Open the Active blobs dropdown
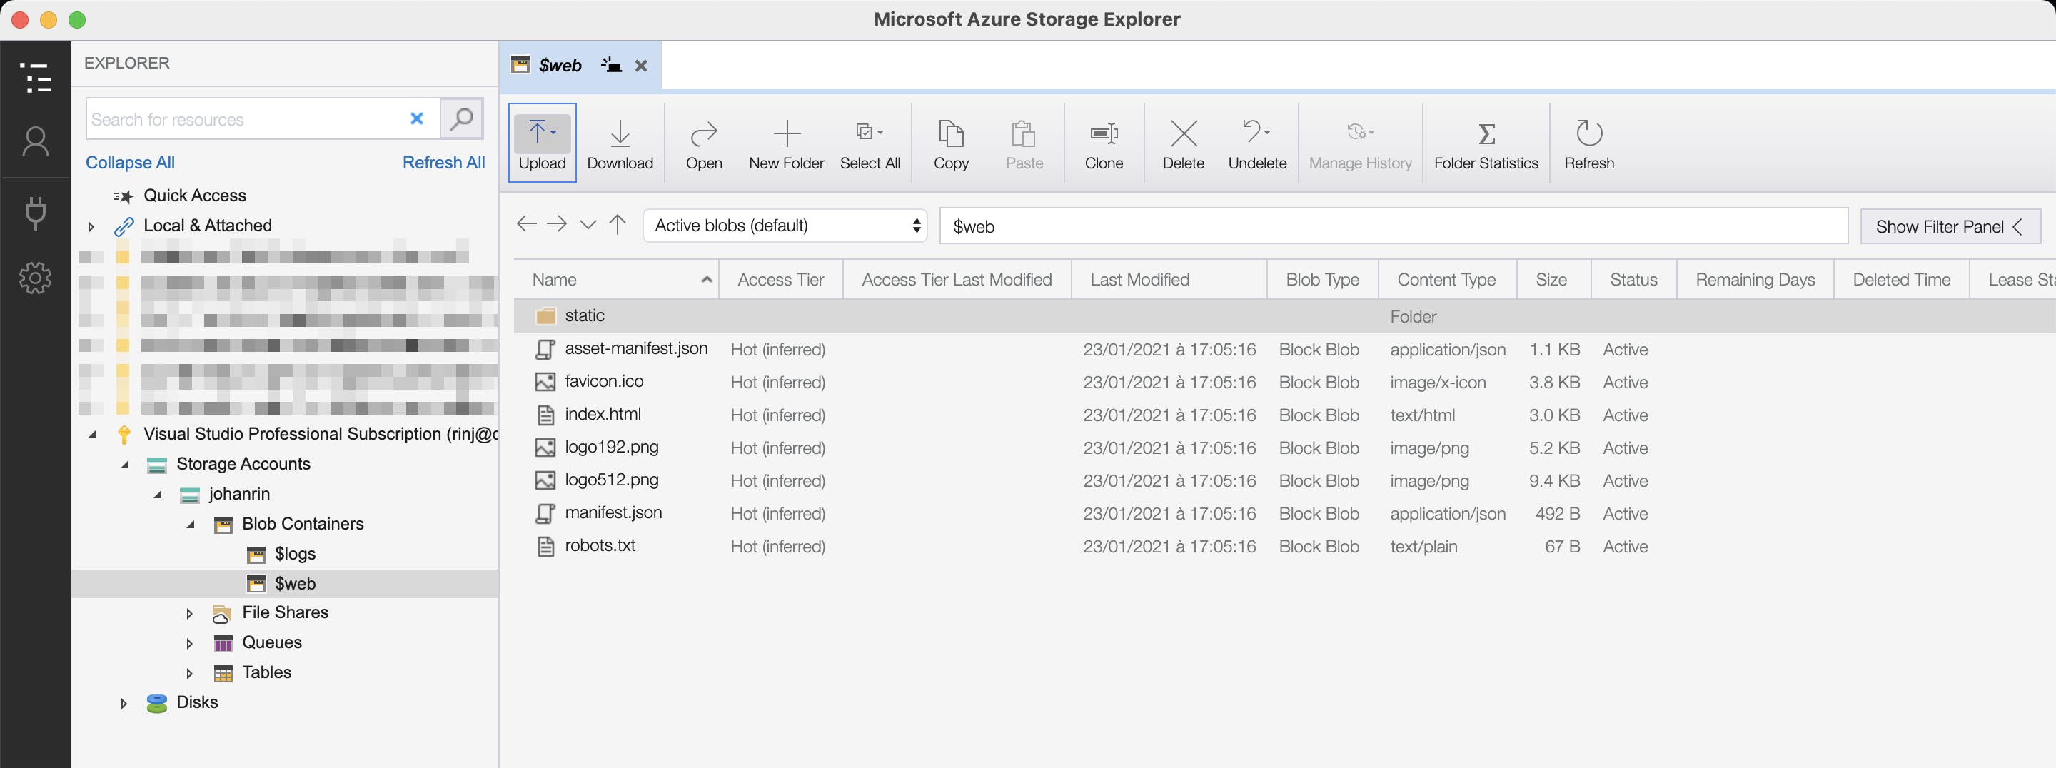This screenshot has width=2056, height=768. [x=785, y=226]
